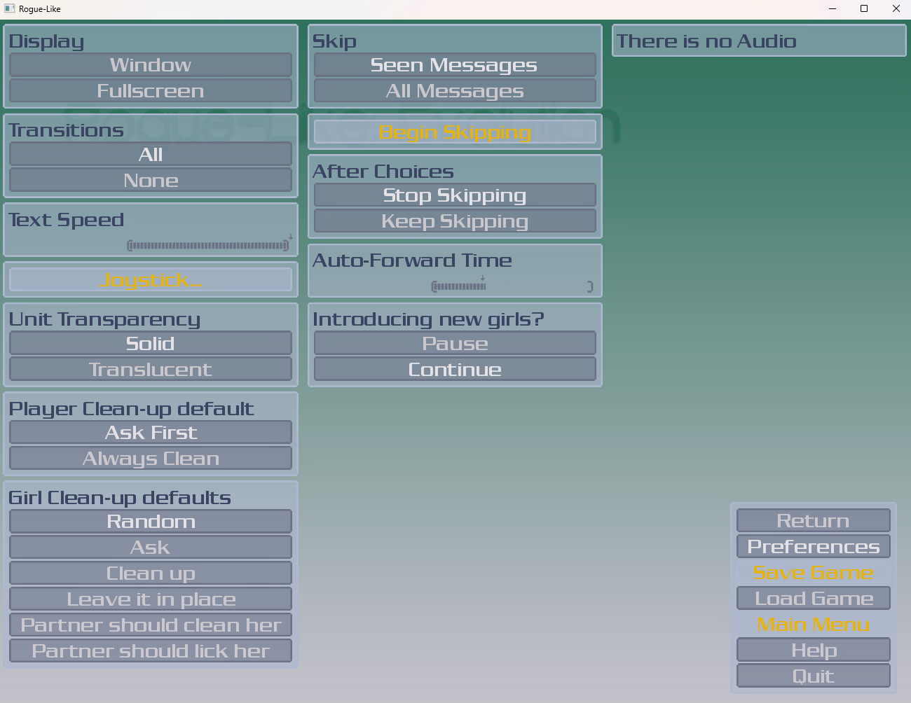Adjust the Auto-Forward Time slider
This screenshot has width=911, height=703.
512,286
